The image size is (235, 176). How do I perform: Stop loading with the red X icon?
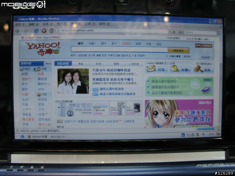click(x=44, y=31)
